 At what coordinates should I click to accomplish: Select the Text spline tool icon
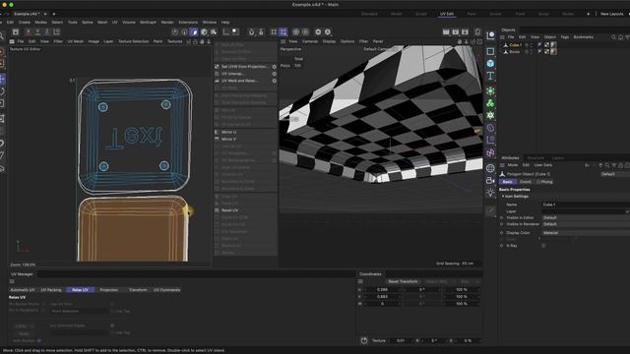[x=490, y=76]
